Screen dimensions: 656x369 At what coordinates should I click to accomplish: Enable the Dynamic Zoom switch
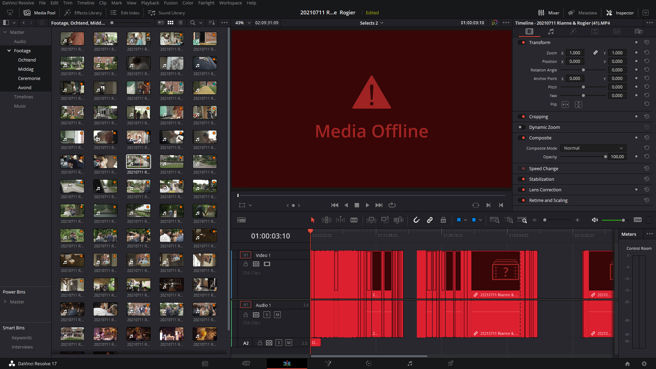click(522, 127)
